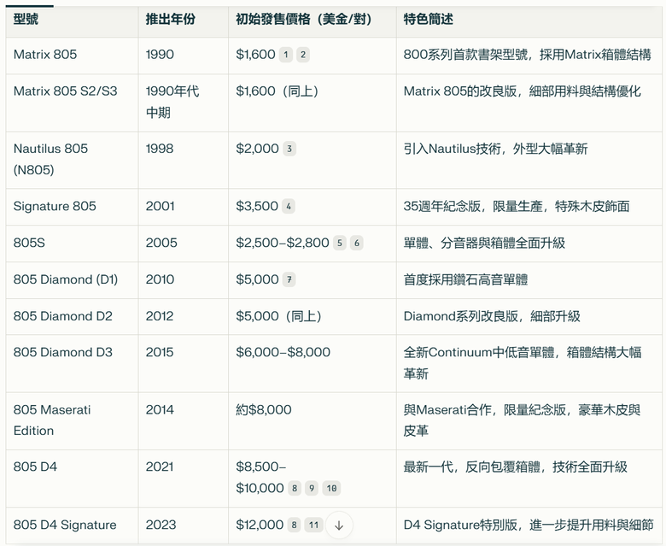Click the 全新Continuum中低音單體 description
The height and width of the screenshot is (546, 666).
[523, 363]
